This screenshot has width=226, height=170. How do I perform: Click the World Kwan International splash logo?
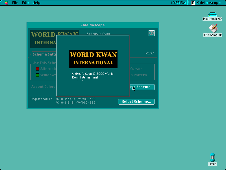(93, 59)
